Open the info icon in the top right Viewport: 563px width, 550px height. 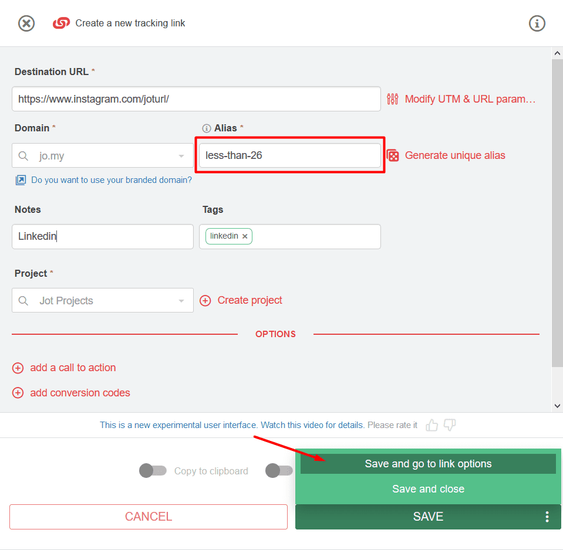coord(537,23)
